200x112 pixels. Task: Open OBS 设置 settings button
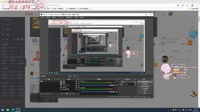[145, 91]
